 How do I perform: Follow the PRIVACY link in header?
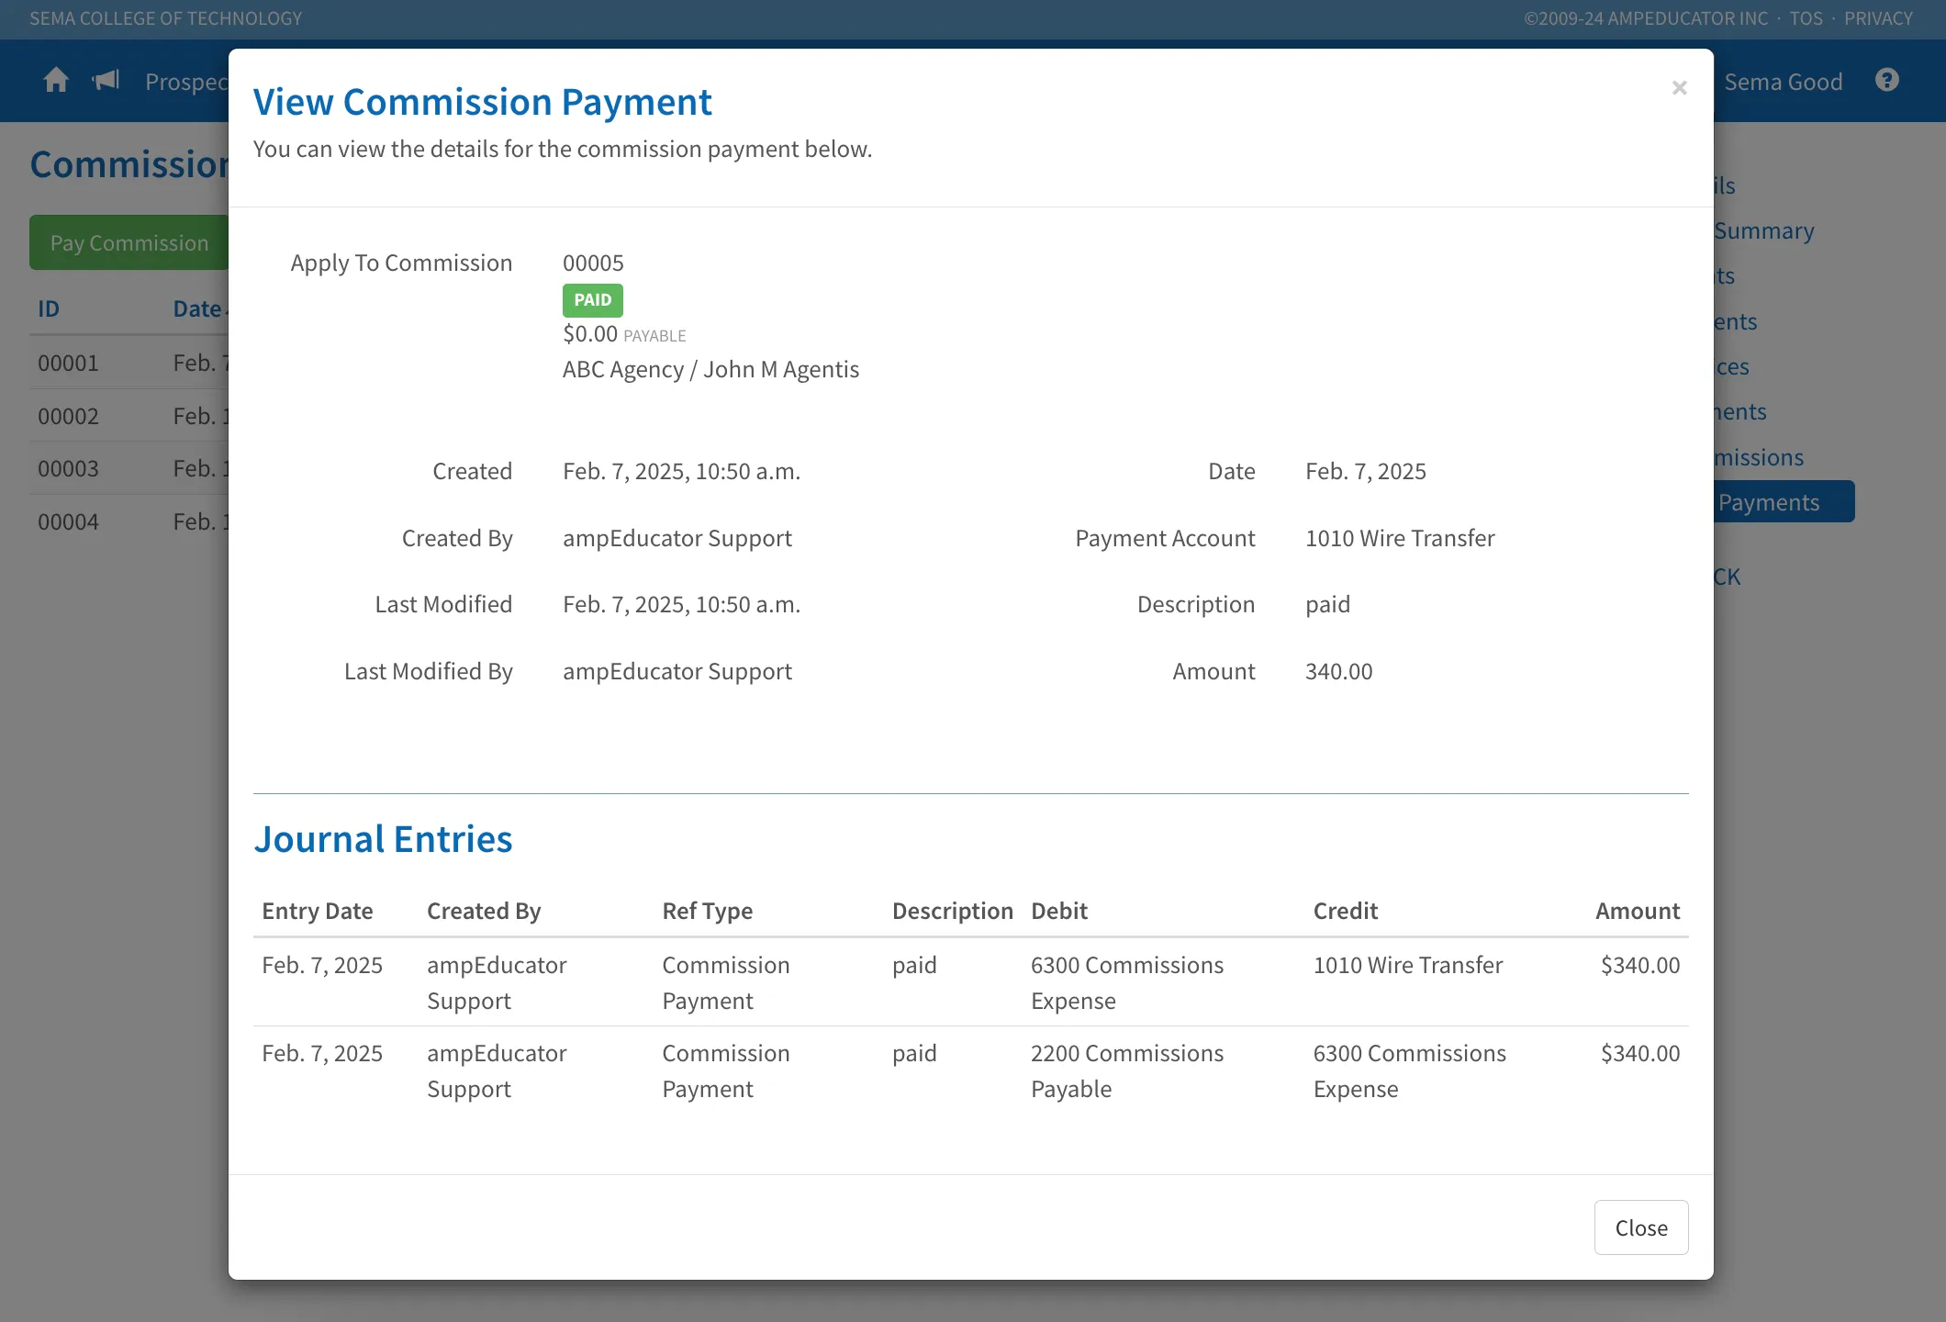[x=1878, y=18]
